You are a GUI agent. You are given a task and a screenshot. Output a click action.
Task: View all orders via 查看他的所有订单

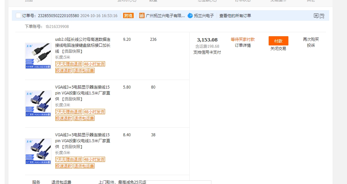[x=235, y=15]
